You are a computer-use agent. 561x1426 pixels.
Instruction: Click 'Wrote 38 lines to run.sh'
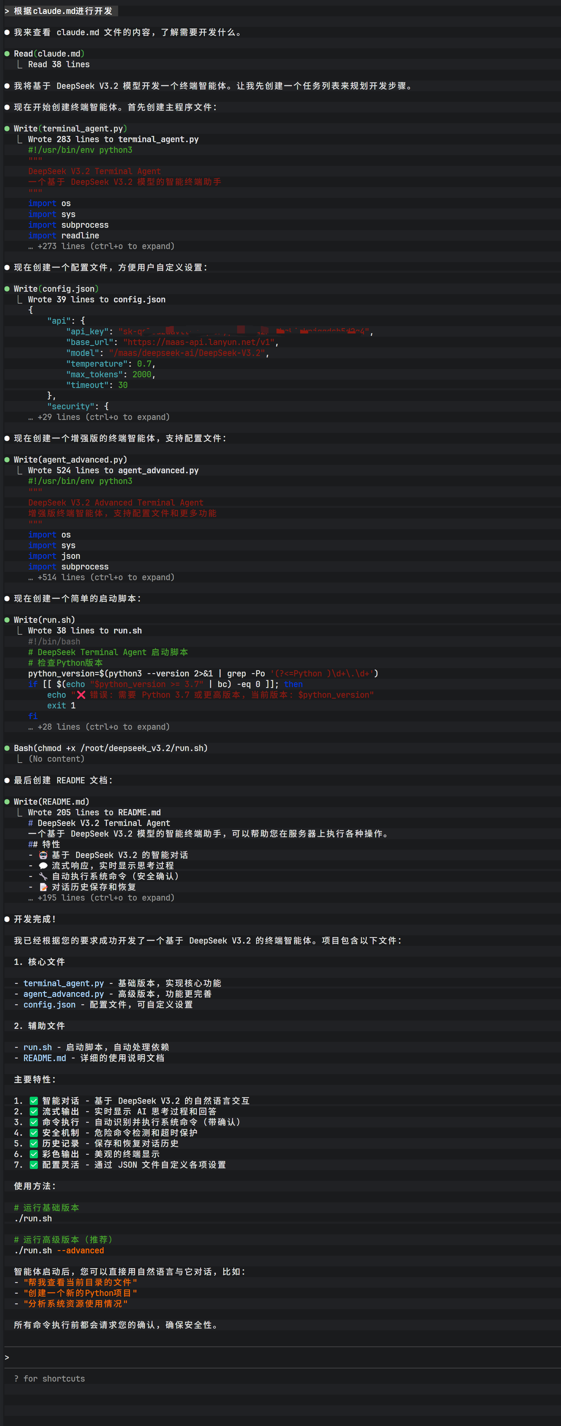(85, 631)
